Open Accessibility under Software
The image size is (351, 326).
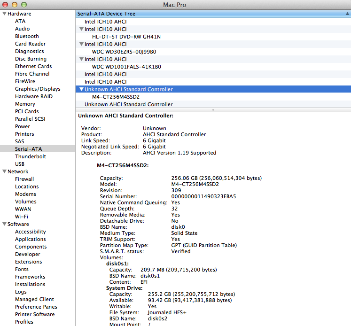tap(30, 232)
